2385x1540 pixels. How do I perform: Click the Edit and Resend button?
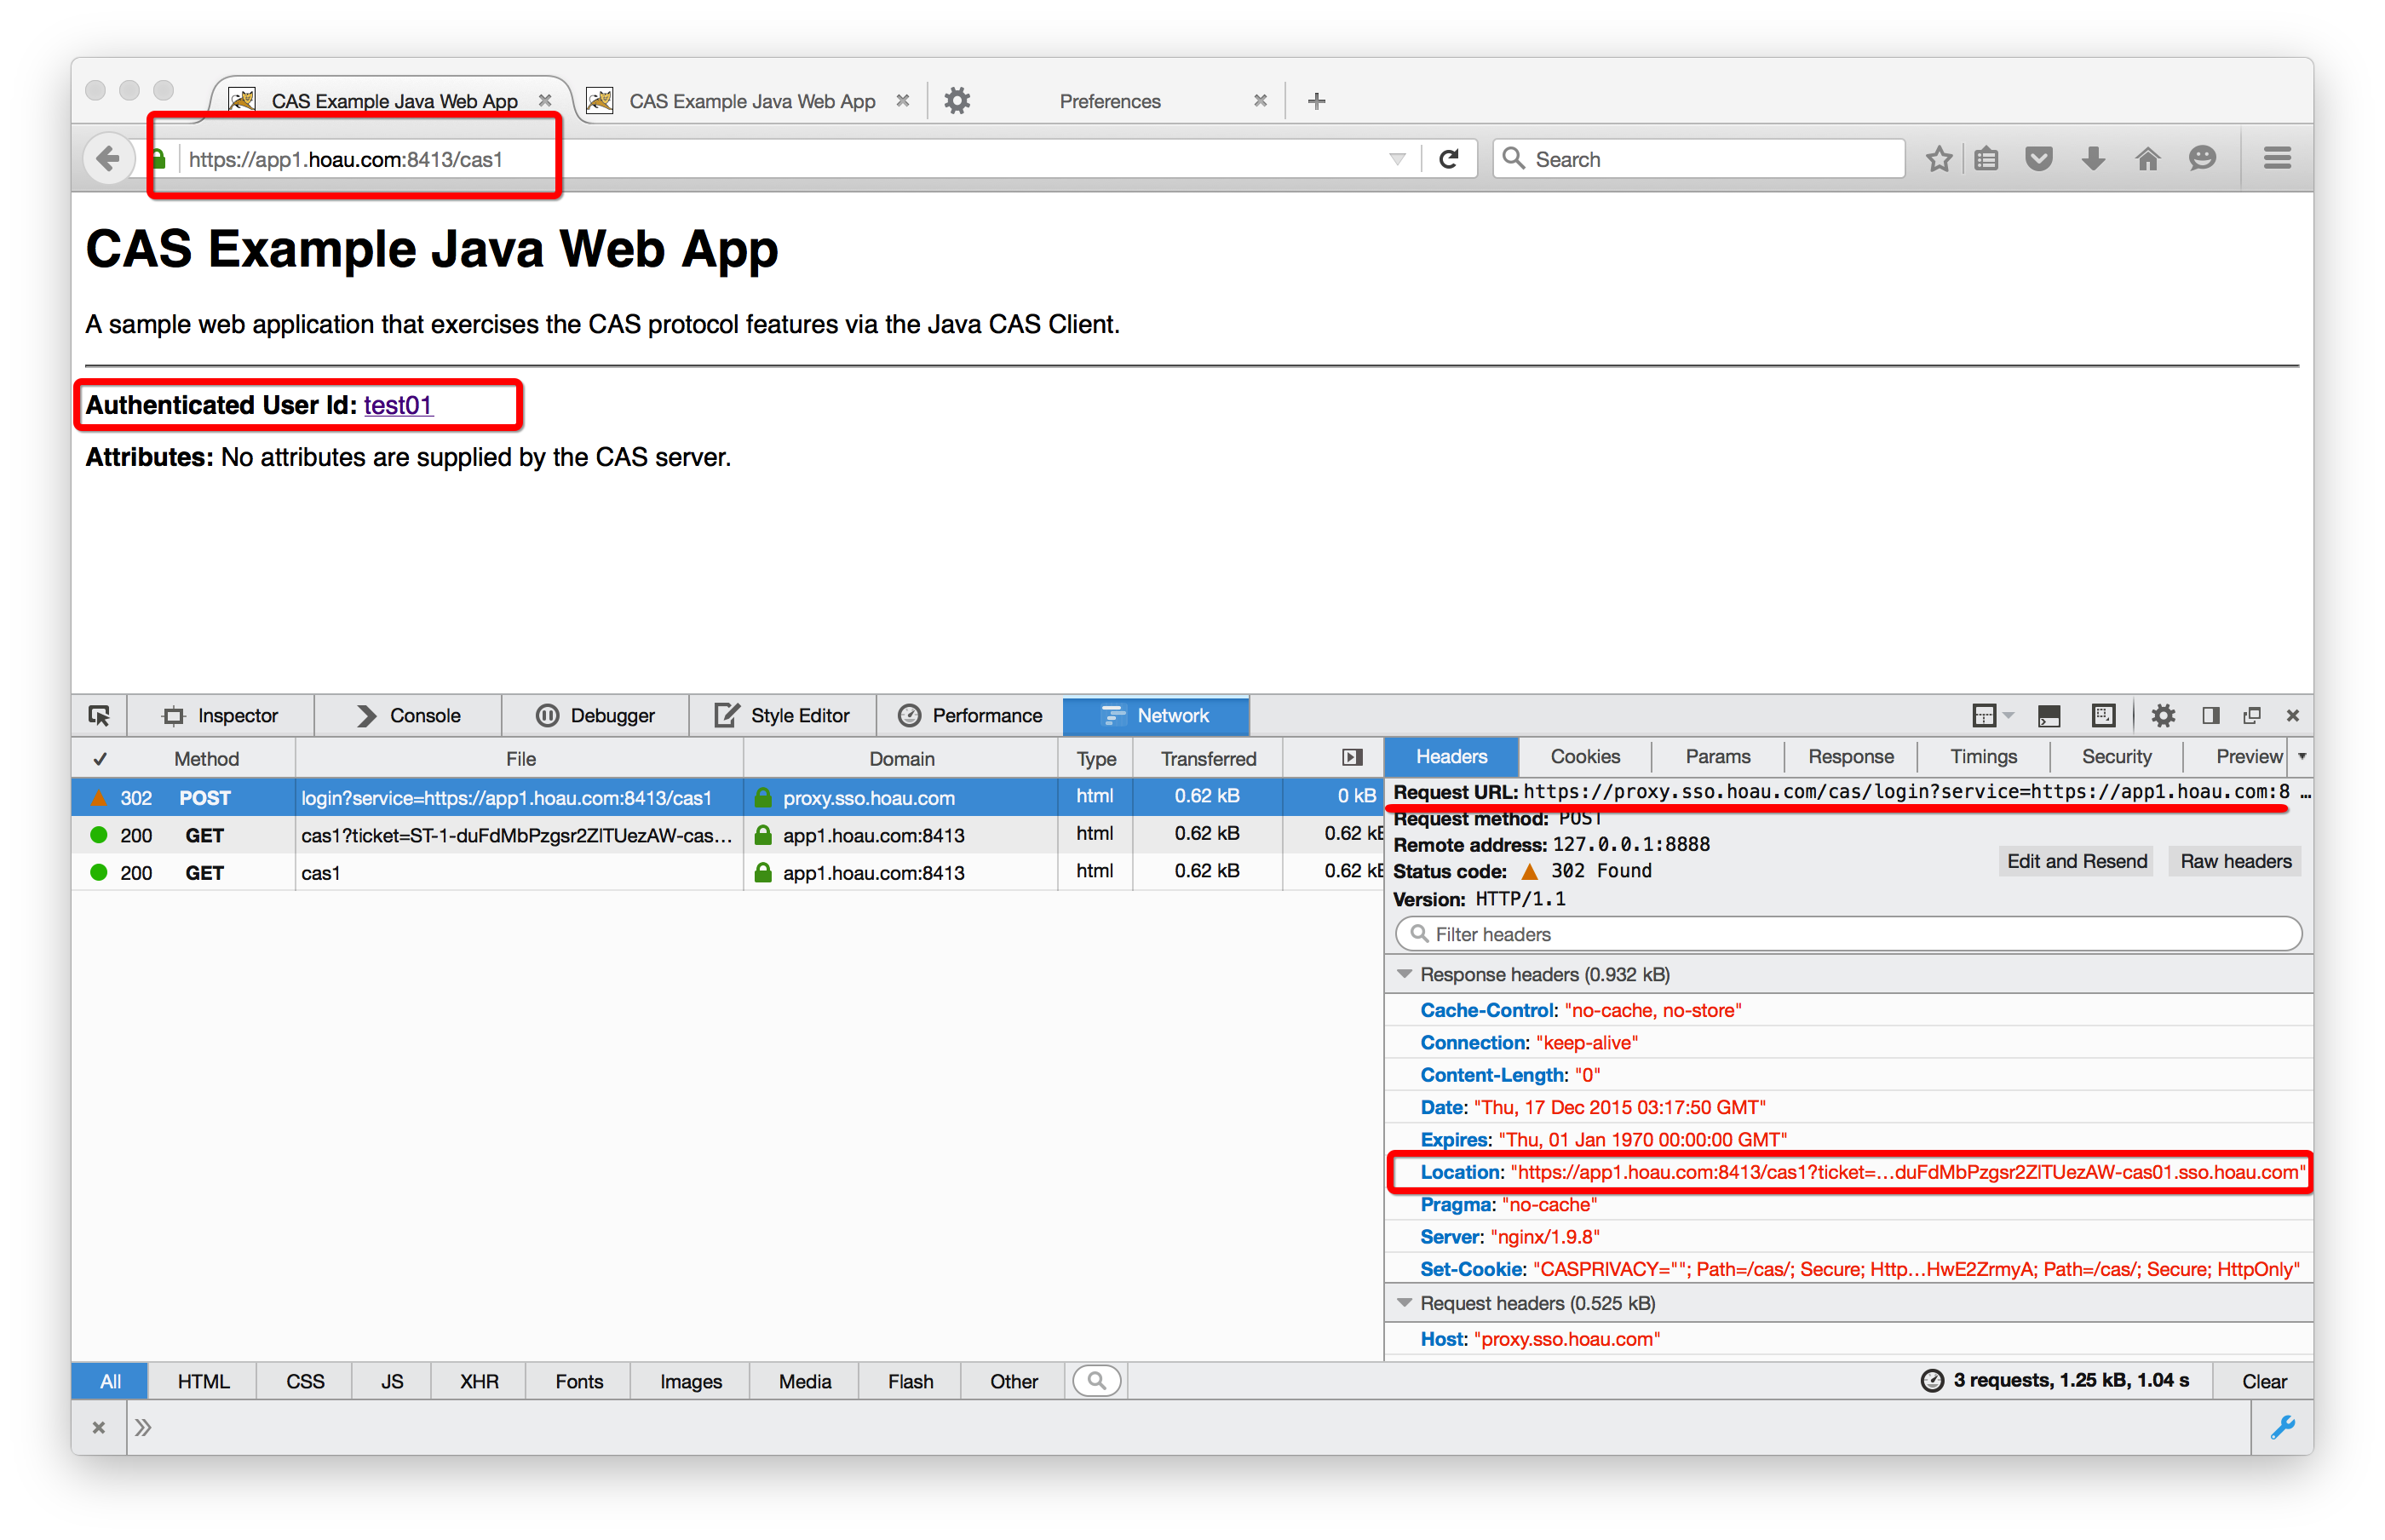pos(2076,861)
